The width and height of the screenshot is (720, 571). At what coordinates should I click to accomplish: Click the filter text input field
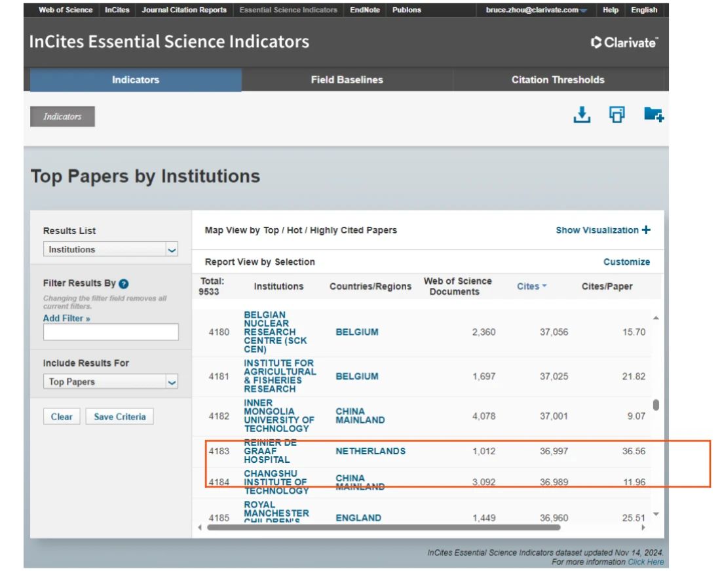[x=111, y=332]
